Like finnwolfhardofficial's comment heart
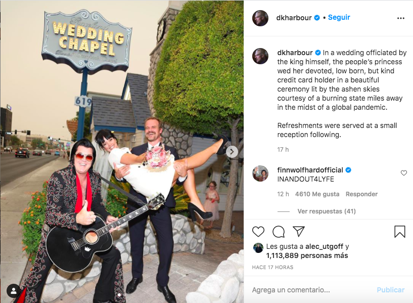 pos(404,173)
